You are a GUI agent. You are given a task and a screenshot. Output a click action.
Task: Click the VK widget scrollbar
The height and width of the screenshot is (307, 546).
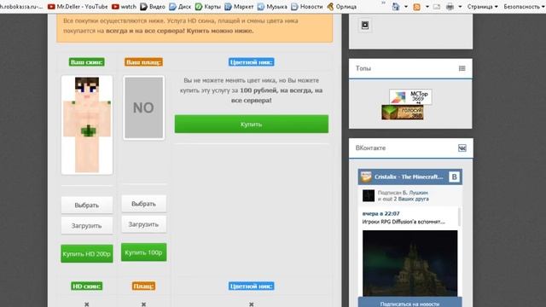(x=460, y=217)
